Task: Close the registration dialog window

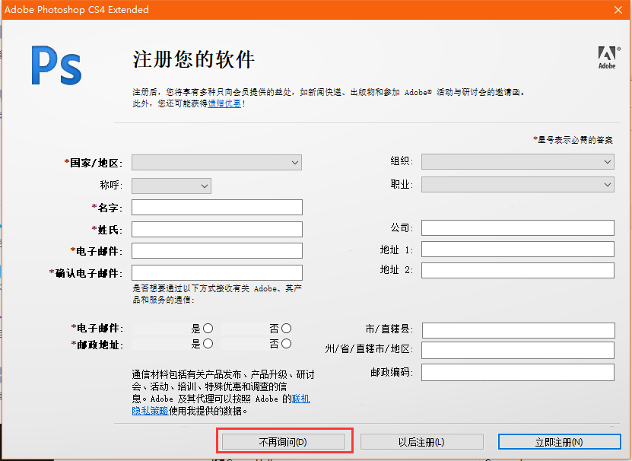Action: click(x=619, y=9)
